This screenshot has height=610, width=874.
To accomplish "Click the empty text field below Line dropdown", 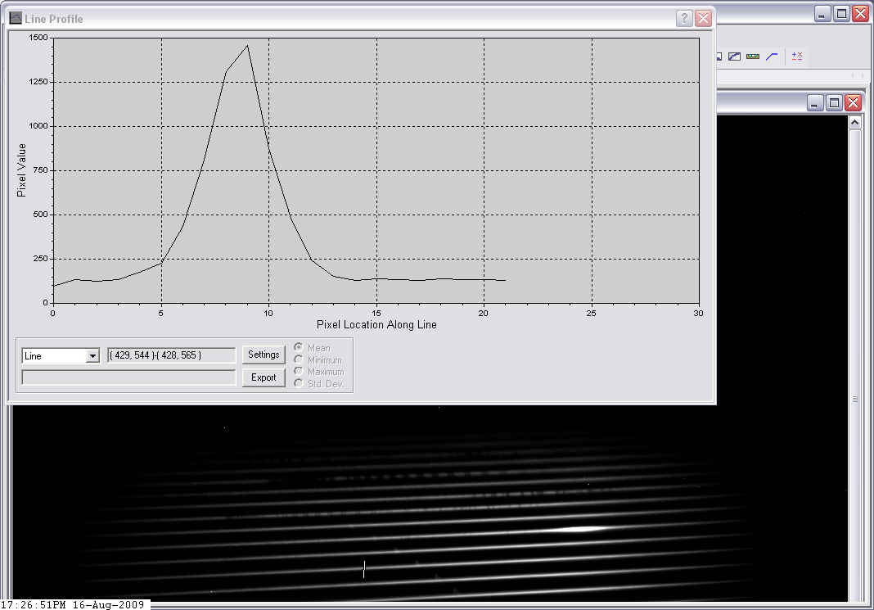I will click(128, 377).
